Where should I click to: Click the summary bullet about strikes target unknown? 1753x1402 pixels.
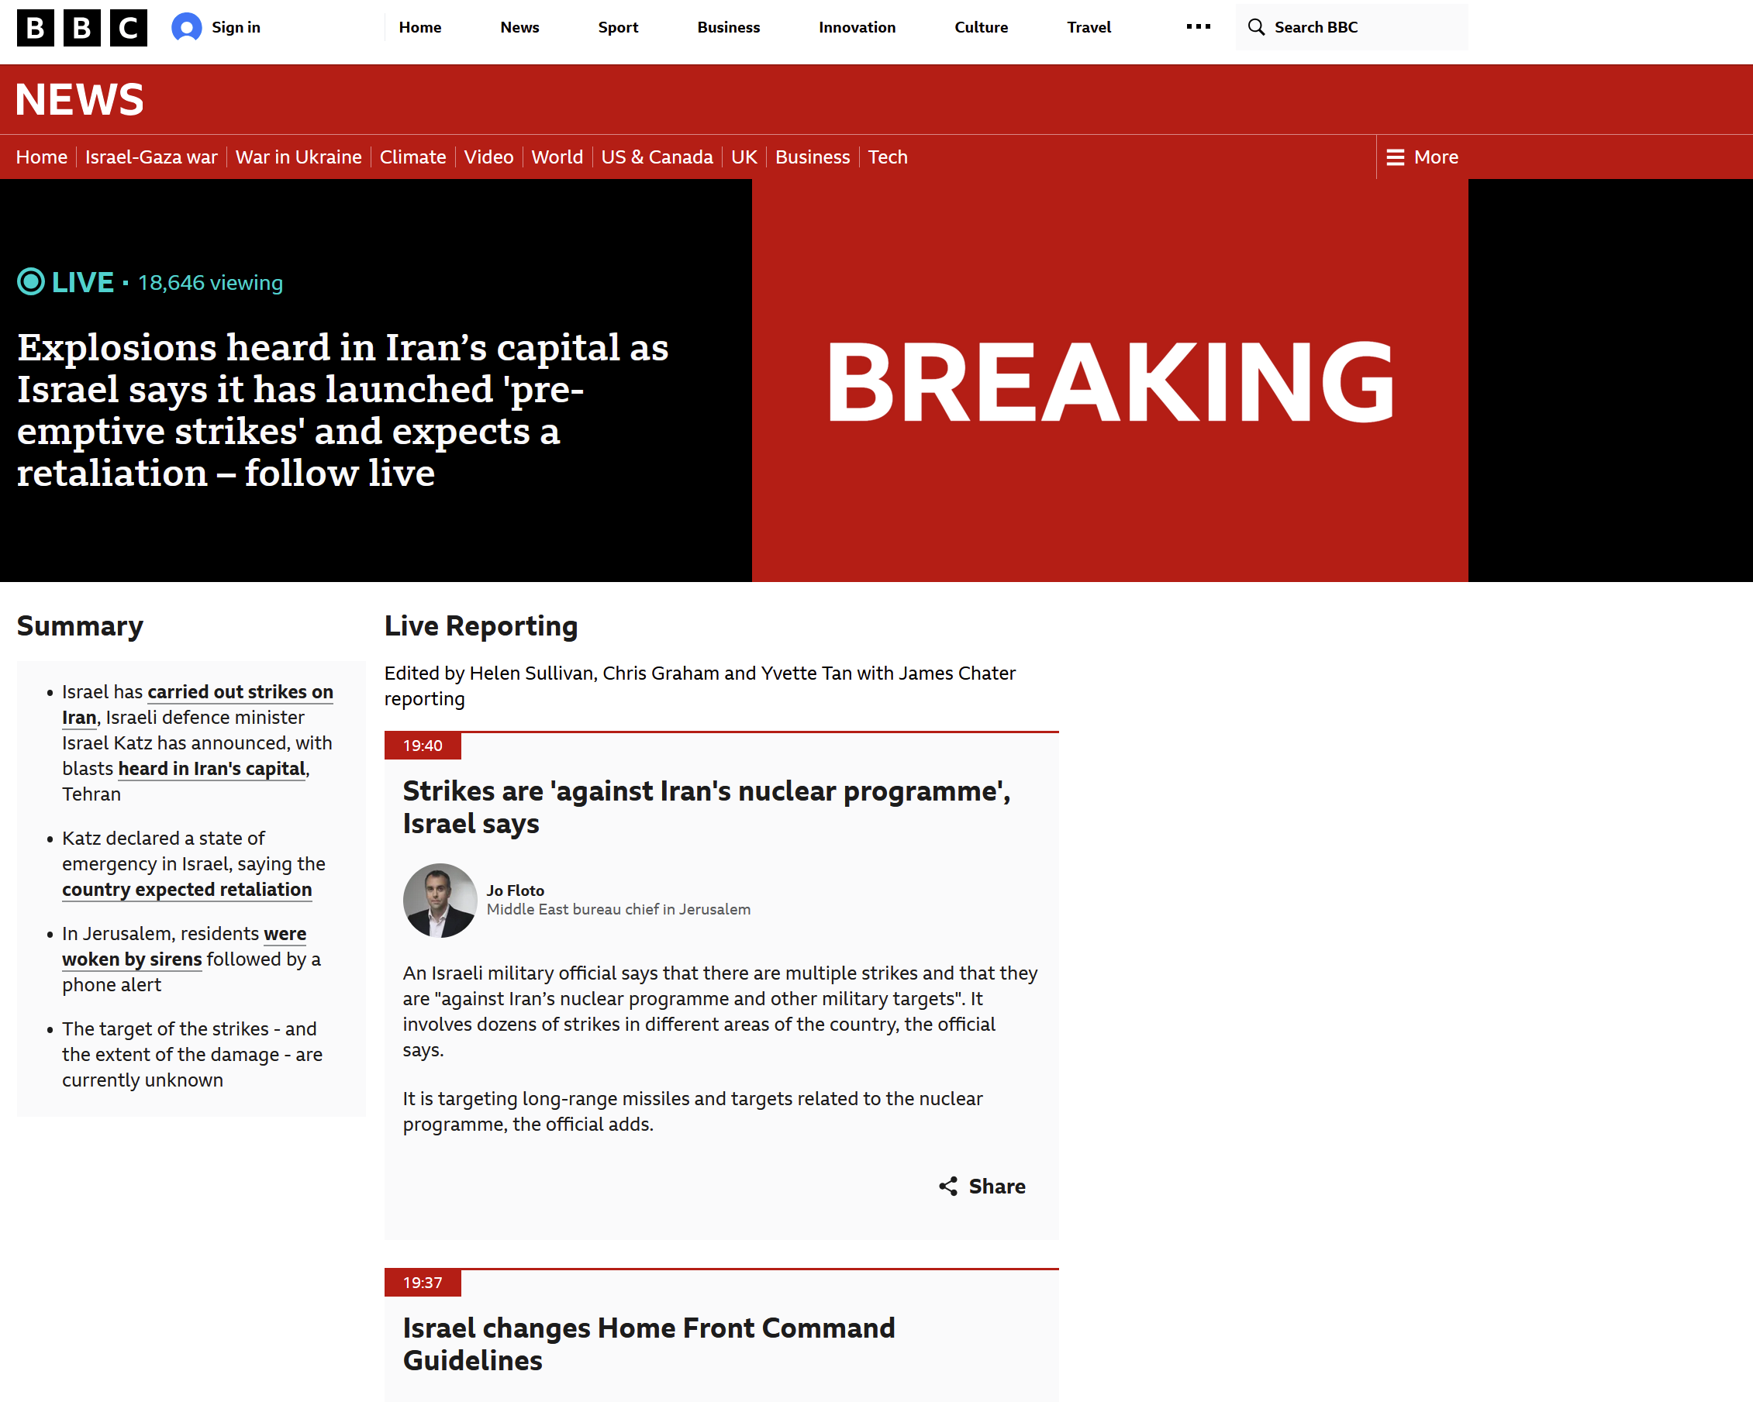tap(192, 1054)
